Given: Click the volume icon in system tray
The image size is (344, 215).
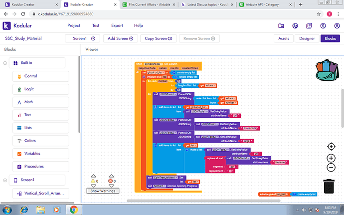Looking at the screenshot, I should coord(304,210).
